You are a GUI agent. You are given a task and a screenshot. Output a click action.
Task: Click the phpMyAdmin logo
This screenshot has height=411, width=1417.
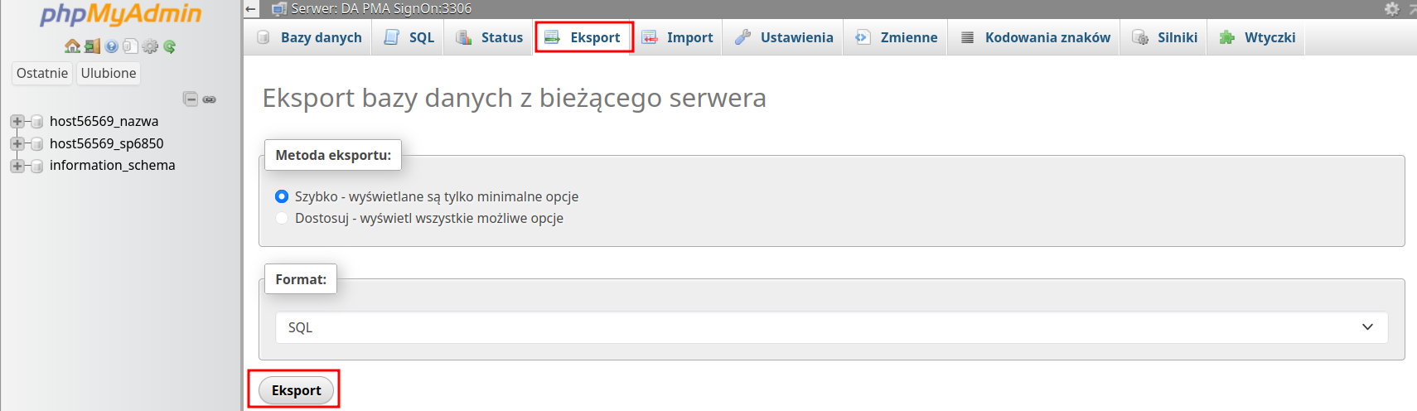(x=121, y=14)
